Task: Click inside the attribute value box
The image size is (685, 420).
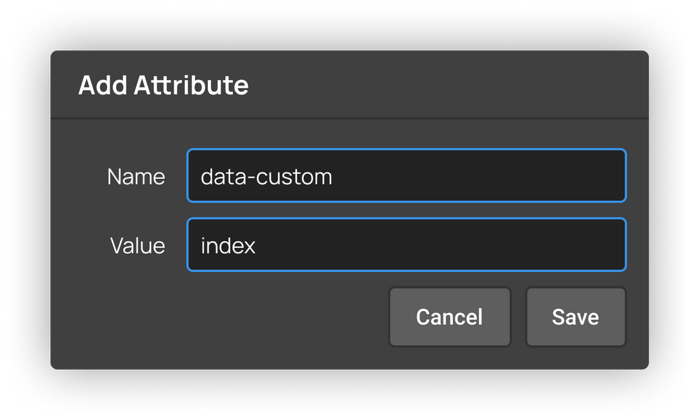Action: pyautogui.click(x=406, y=245)
